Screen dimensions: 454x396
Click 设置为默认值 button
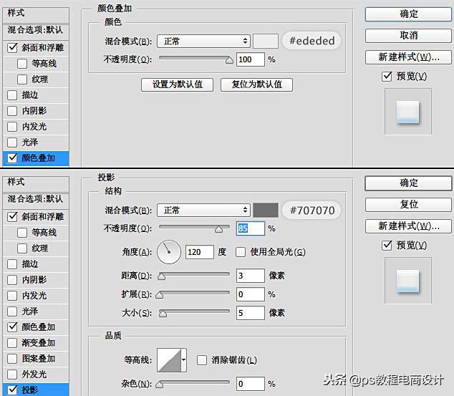pos(177,84)
